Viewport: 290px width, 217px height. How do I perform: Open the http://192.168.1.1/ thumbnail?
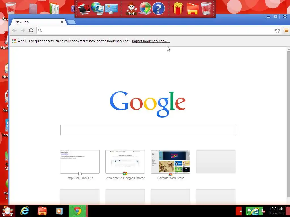pos(80,162)
